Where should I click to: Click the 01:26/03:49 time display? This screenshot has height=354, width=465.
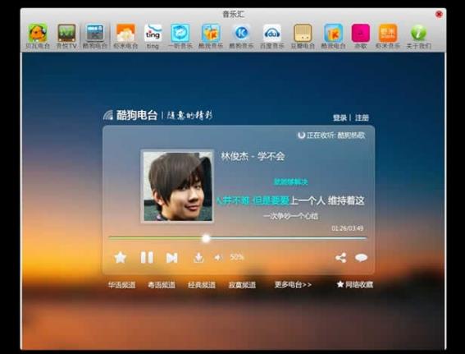347,228
